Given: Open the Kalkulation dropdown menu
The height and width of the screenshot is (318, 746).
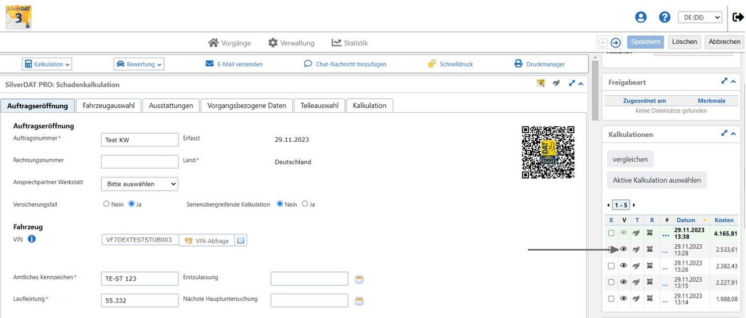Looking at the screenshot, I should pyautogui.click(x=47, y=64).
